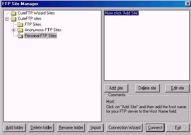The height and width of the screenshot is (135, 191).
Task: Open the Edit site dialog
Action: pyautogui.click(x=177, y=88)
